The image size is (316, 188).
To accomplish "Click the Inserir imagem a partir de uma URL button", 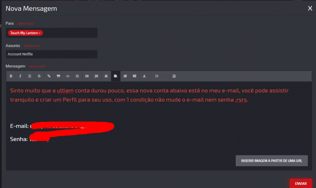I will tap(271, 161).
